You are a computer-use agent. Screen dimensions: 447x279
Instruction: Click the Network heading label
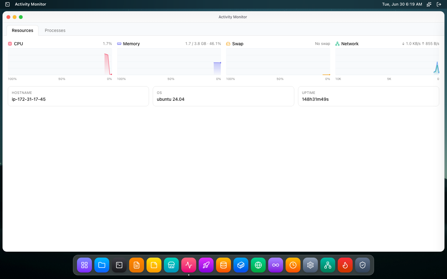pos(350,44)
